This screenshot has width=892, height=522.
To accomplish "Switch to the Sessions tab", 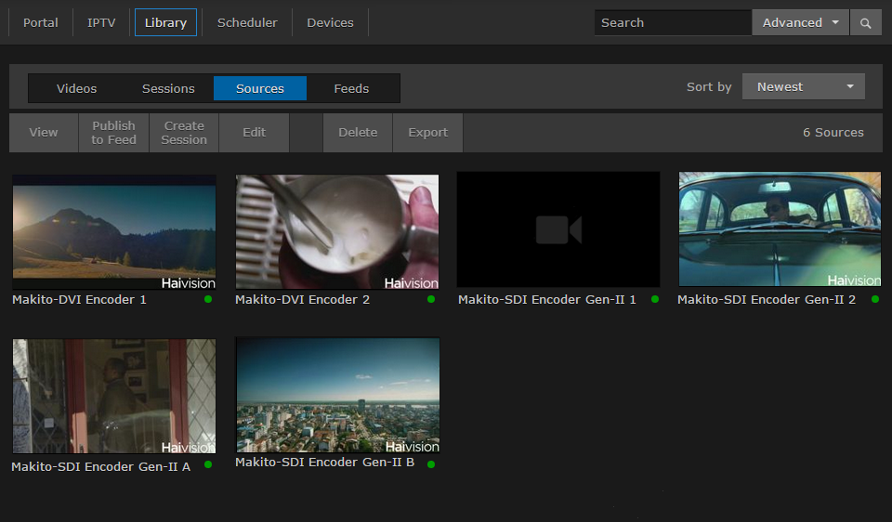I will 168,89.
